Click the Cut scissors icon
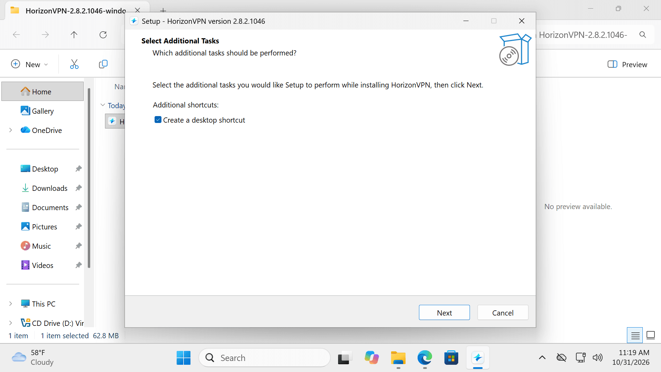The height and width of the screenshot is (372, 661). pyautogui.click(x=74, y=64)
